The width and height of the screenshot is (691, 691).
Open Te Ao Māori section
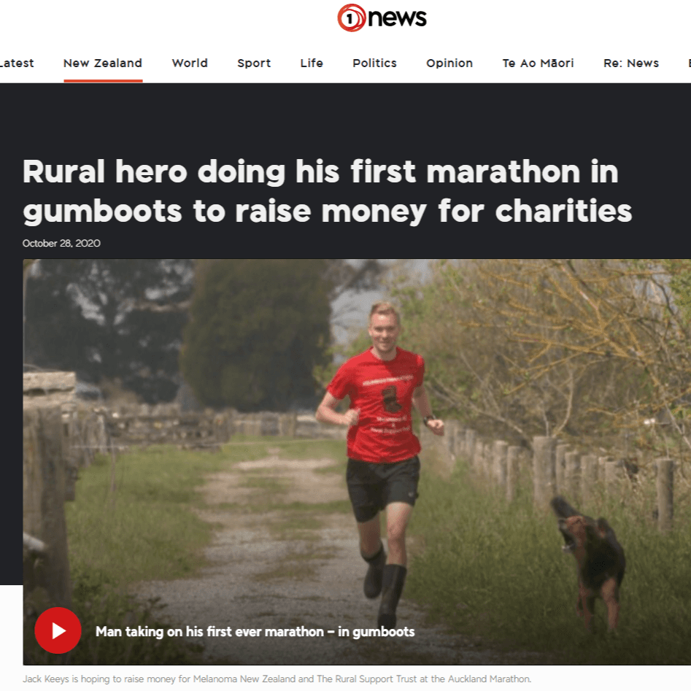click(x=538, y=63)
